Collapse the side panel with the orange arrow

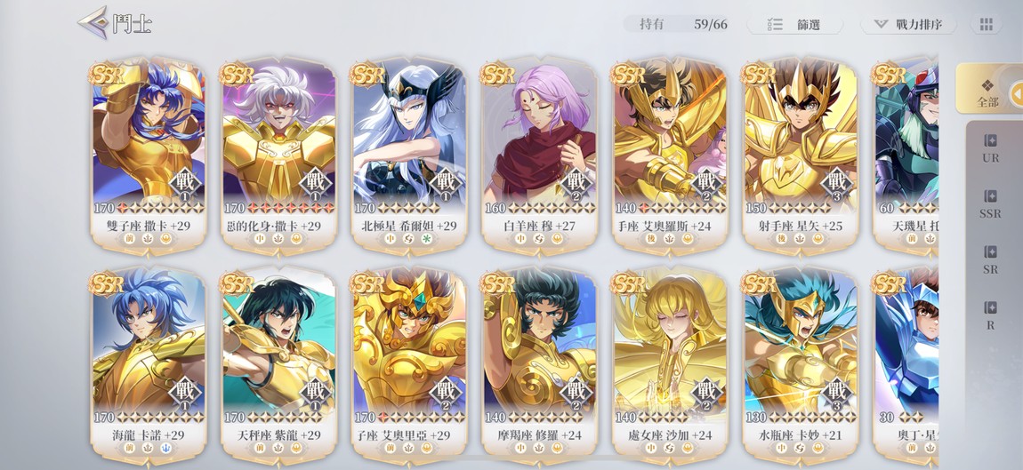pyautogui.click(x=1017, y=94)
